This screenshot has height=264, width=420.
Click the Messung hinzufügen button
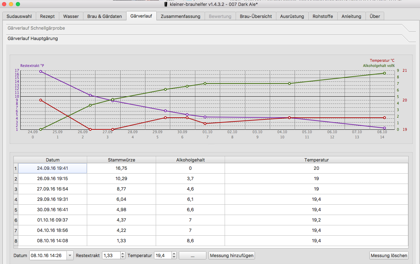(x=232, y=256)
